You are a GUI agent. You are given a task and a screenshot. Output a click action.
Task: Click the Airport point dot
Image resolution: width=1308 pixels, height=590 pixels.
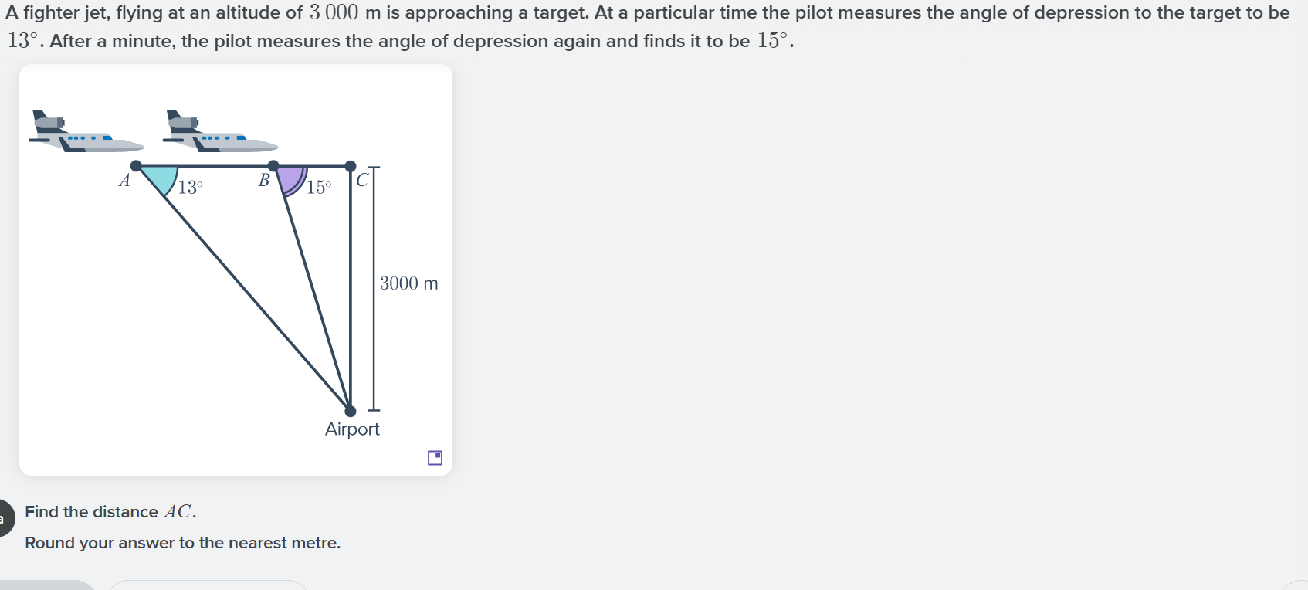[351, 411]
